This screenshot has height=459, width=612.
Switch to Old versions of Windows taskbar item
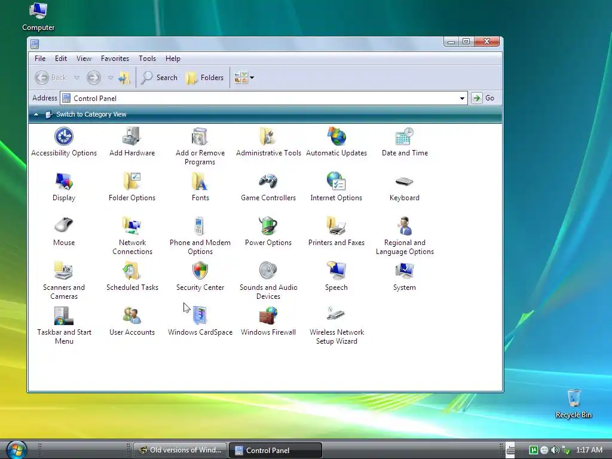(x=180, y=450)
